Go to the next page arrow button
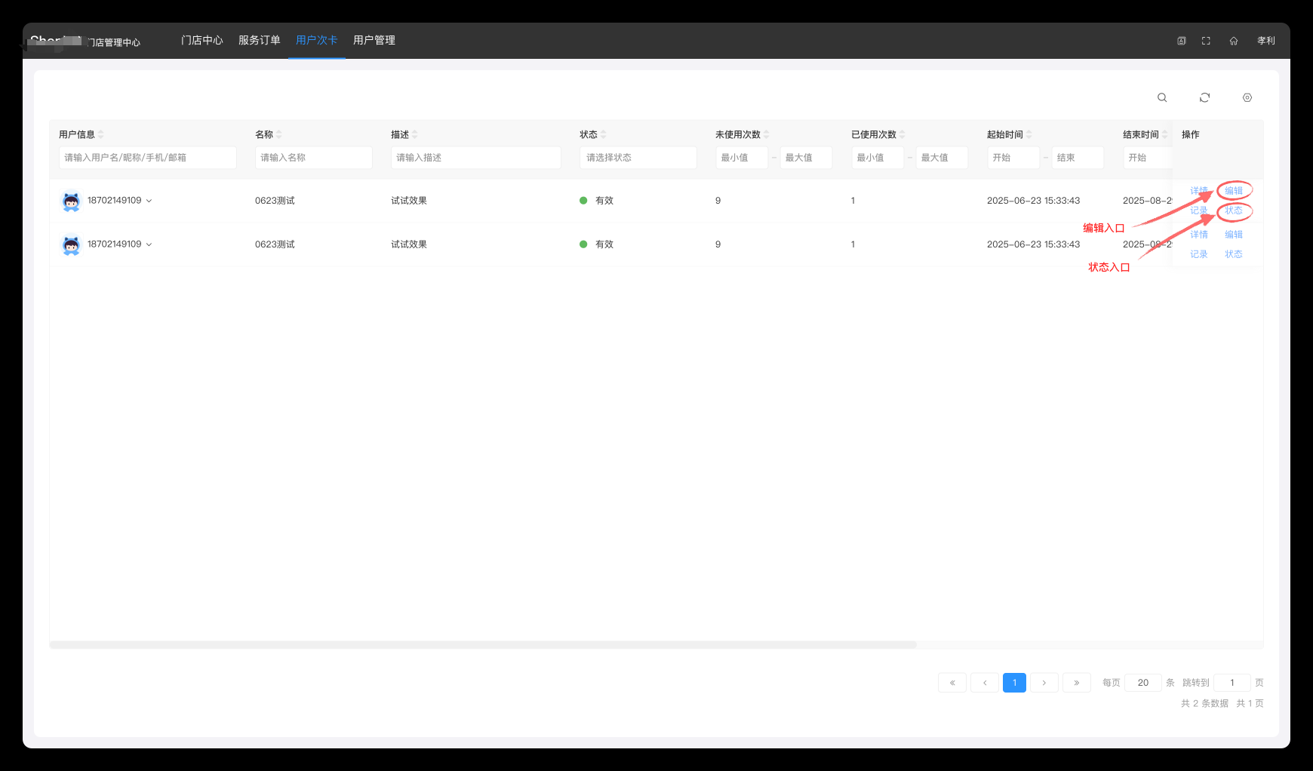1313x771 pixels. click(1044, 683)
